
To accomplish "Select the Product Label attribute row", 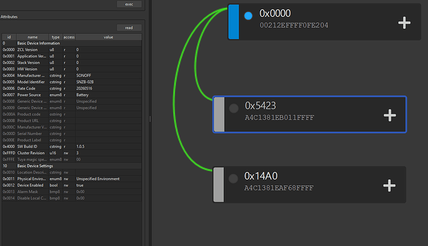I will click(x=72, y=140).
